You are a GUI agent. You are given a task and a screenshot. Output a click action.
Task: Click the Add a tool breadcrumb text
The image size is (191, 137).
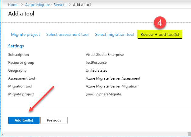pos(82,5)
